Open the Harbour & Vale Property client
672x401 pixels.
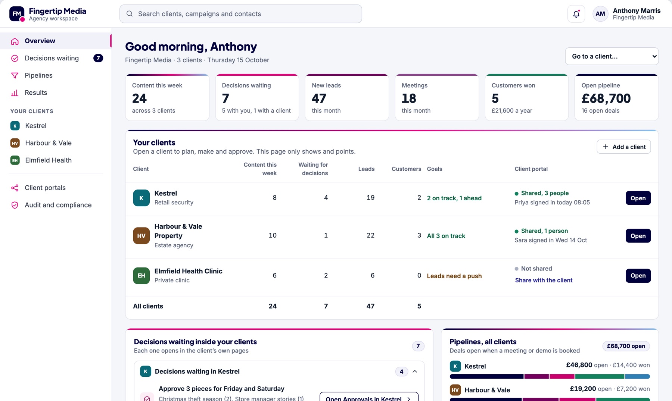point(638,236)
